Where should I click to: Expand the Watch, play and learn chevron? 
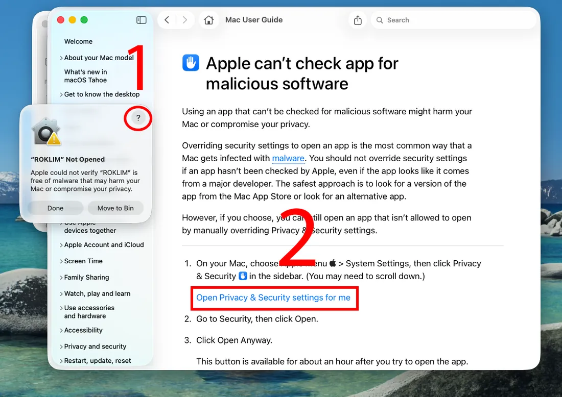(61, 294)
